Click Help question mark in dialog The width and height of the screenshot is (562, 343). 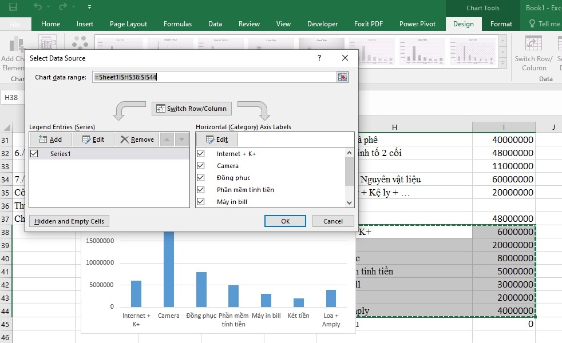(319, 58)
